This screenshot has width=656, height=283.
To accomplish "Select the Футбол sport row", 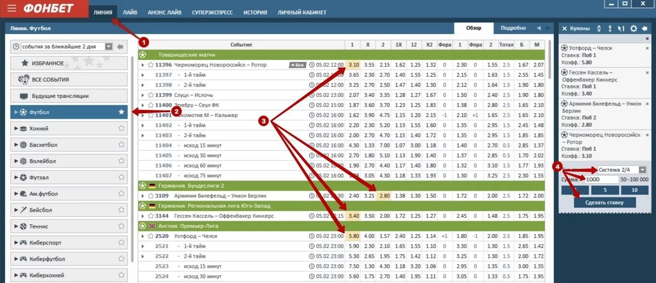I will tap(69, 112).
